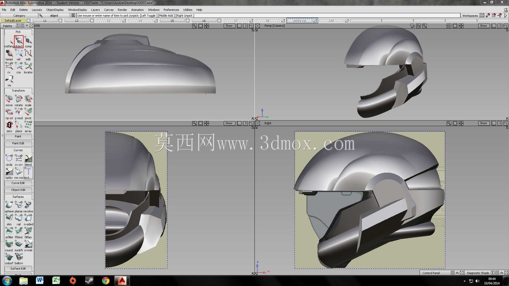This screenshot has width=509, height=286.
Task: Collapse the Transform palette section
Action: tap(18, 91)
